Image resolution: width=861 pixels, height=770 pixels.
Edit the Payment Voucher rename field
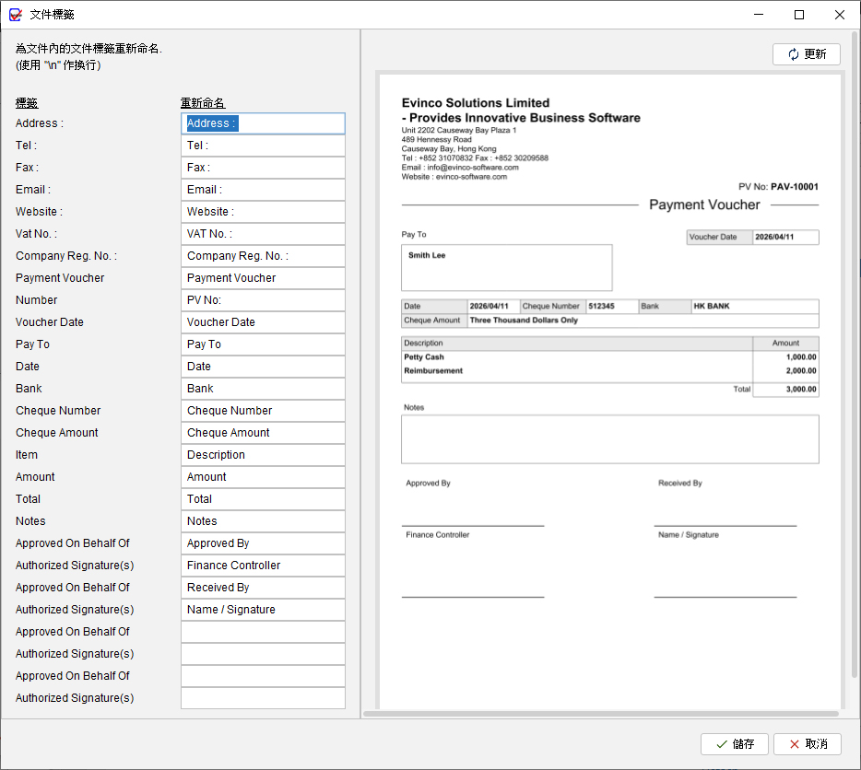263,278
